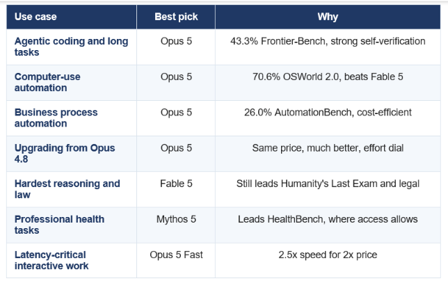Select 'Latency-critical interactive work' cell
Image resolution: width=448 pixels, height=281 pixels.
(x=72, y=260)
